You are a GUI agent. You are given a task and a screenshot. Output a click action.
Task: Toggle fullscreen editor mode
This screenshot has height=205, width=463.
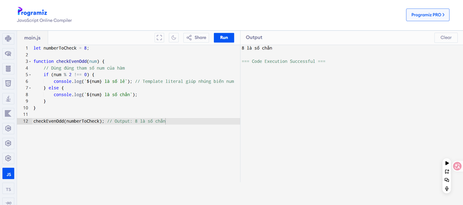point(159,38)
